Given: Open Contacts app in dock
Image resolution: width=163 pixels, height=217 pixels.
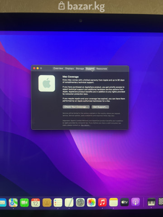Looking at the screenshot, I should click(x=47, y=202).
